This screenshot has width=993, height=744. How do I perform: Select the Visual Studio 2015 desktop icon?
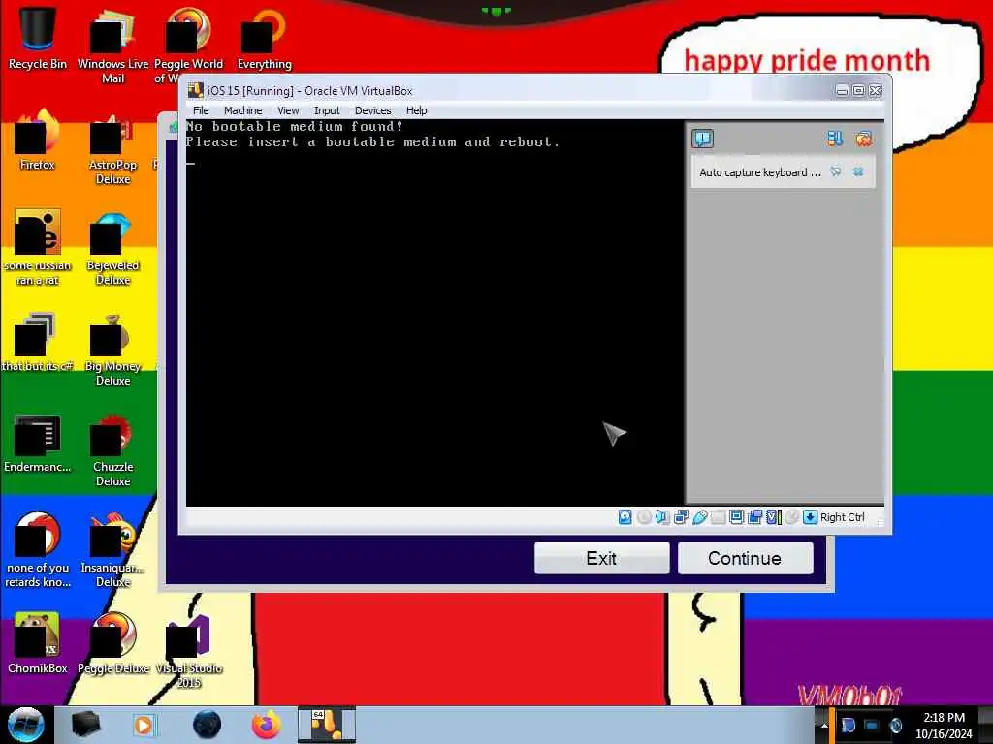coord(189,651)
